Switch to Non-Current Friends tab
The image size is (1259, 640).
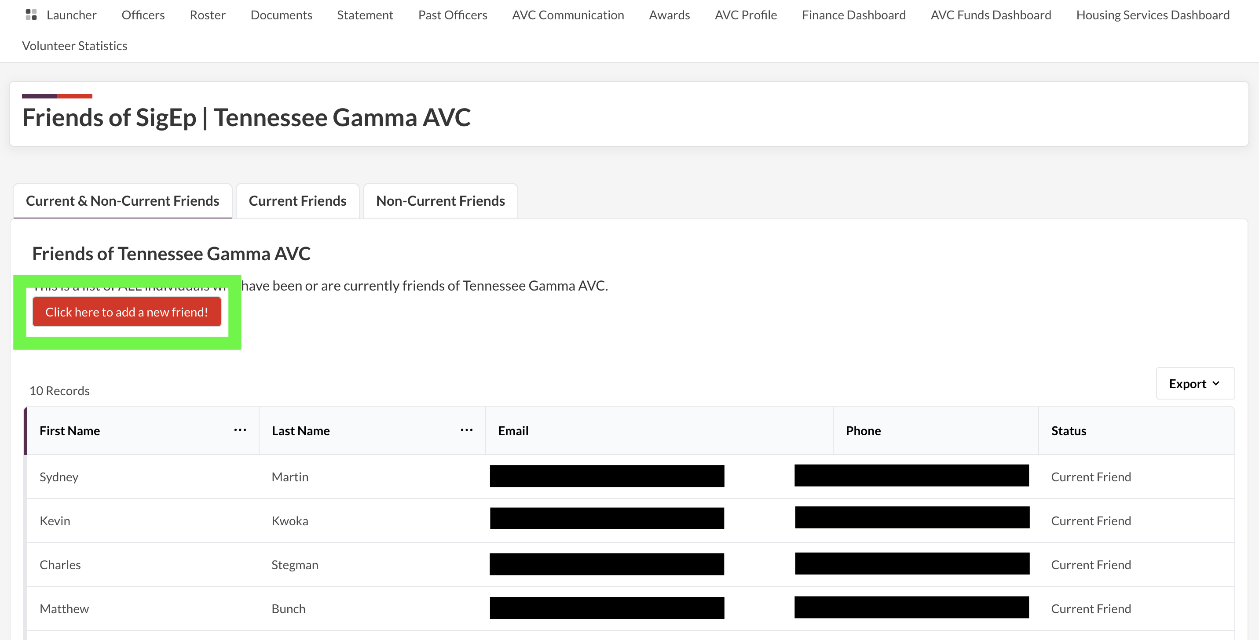440,200
